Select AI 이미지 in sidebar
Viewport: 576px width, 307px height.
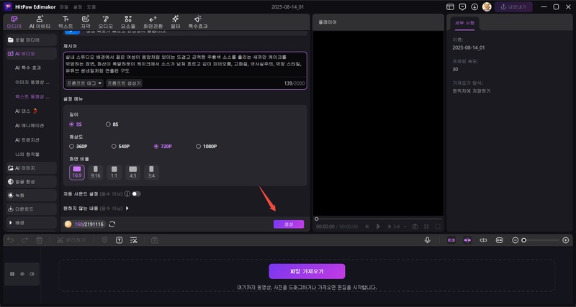coord(32,168)
